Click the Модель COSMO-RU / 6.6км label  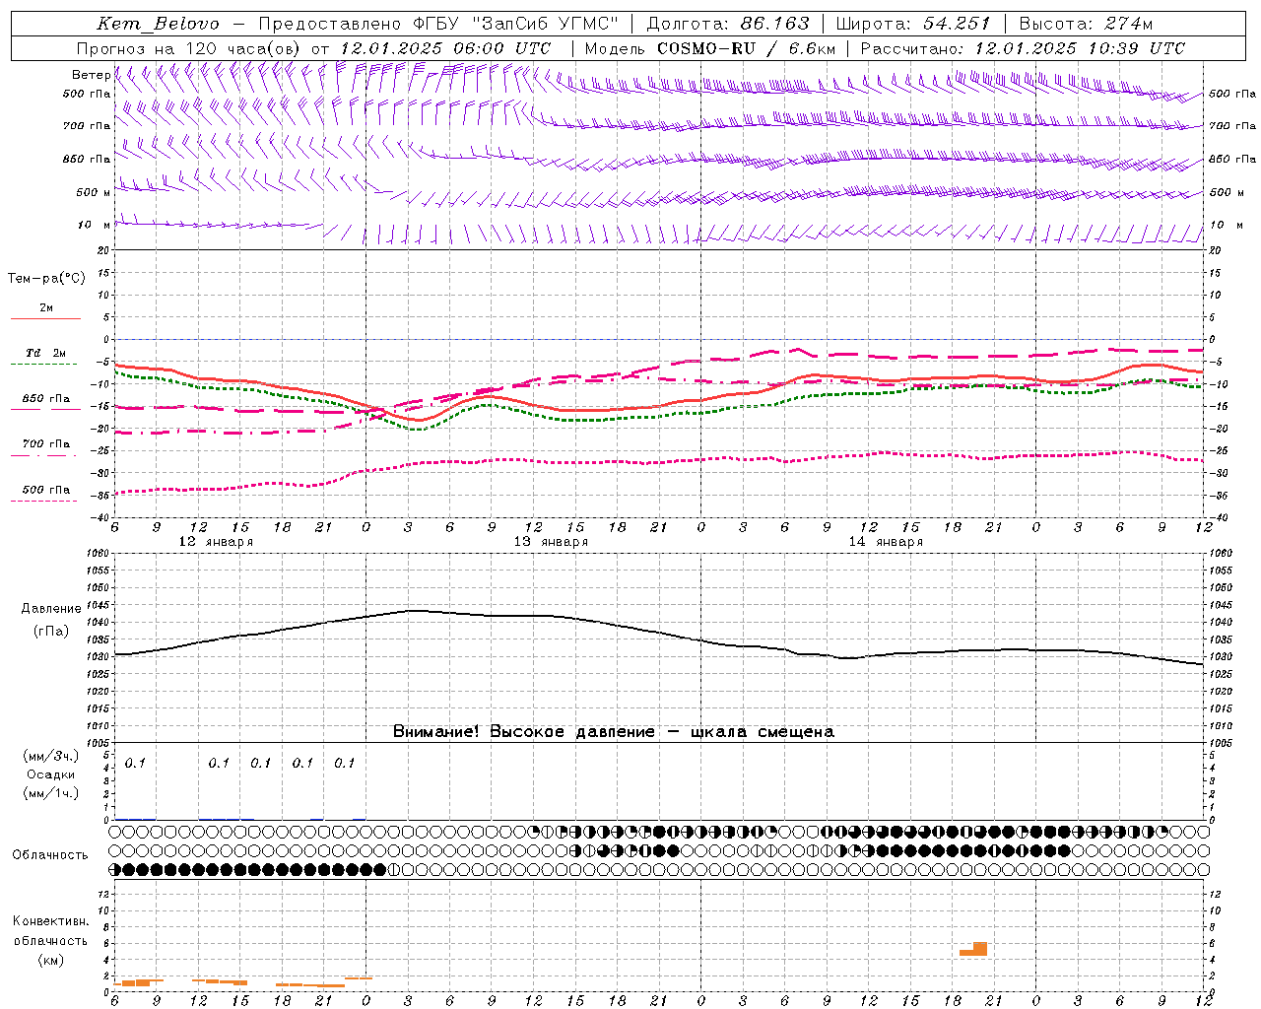coord(709,48)
